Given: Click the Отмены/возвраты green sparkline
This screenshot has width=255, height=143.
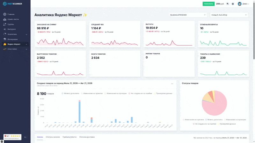Looking at the screenshot, I should click(223, 43).
